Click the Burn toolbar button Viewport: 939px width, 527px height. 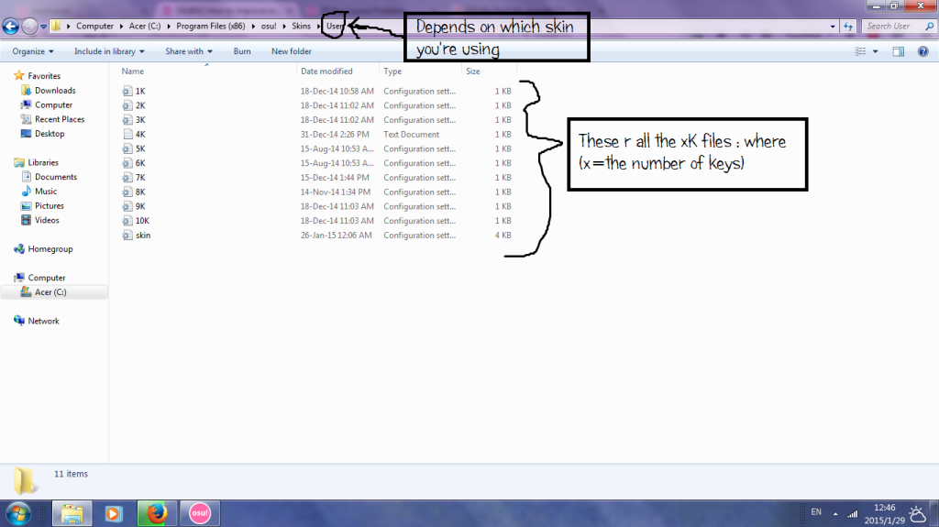click(242, 51)
